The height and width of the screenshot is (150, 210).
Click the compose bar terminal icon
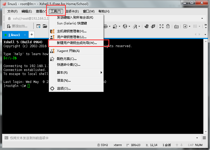[x=6, y=138]
